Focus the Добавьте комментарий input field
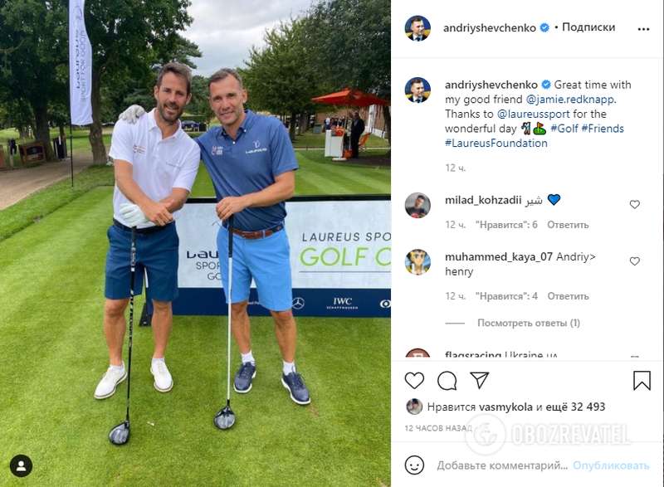This screenshot has height=487, width=664. [502, 465]
